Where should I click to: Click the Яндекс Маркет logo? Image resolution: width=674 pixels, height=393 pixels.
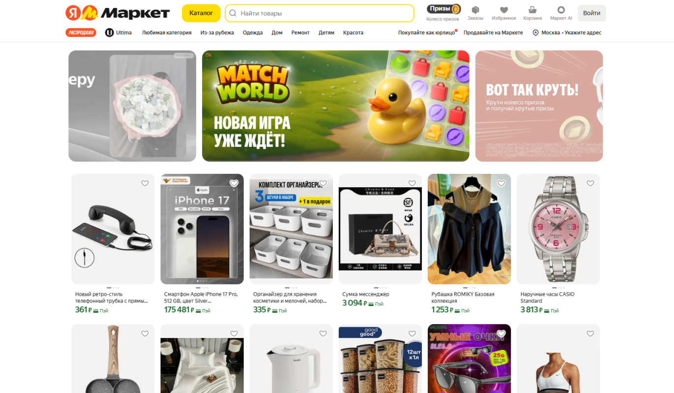pos(117,13)
